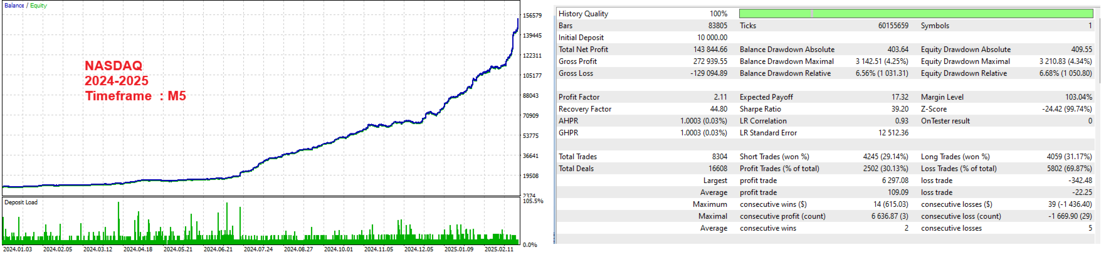Click y-axis value 105177

(x=532, y=76)
